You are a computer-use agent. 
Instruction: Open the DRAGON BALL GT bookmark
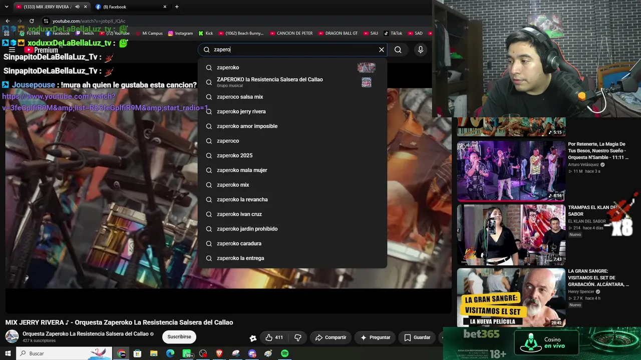338,33
